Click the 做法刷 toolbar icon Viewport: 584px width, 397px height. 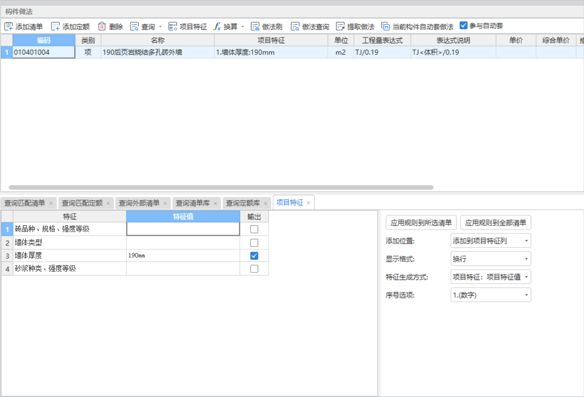click(255, 27)
